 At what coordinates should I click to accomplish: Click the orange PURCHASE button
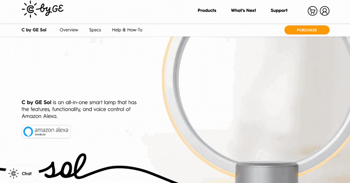[x=307, y=30]
